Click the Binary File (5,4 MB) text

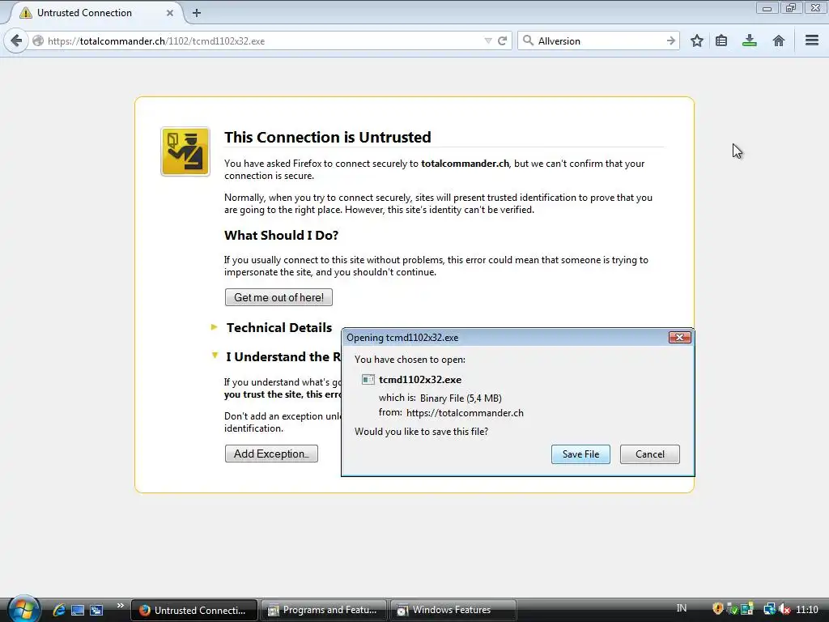(x=461, y=398)
